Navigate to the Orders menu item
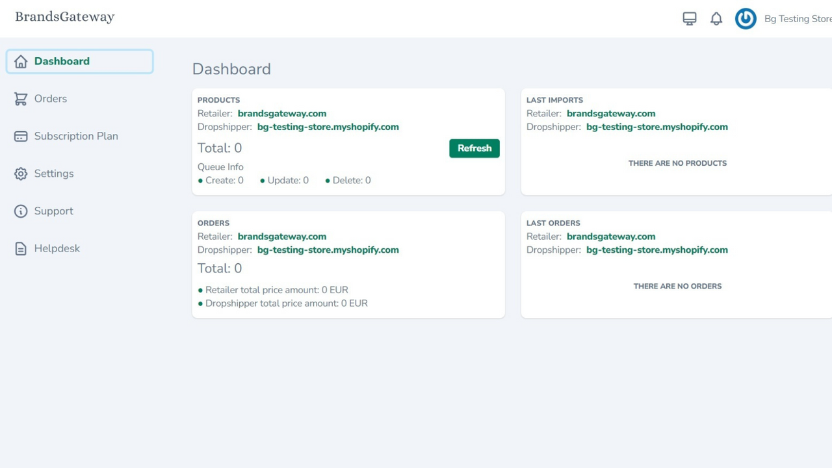 point(51,98)
